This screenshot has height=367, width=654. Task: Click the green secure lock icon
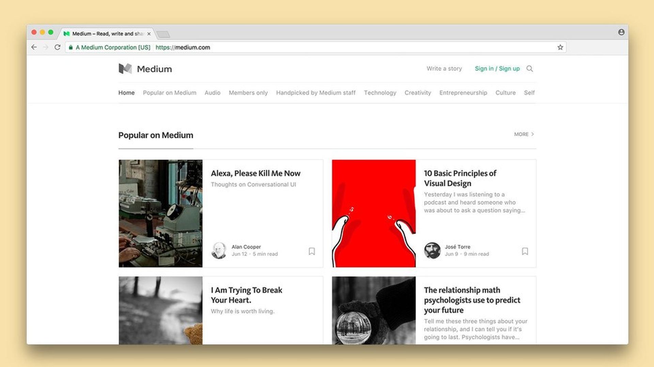(x=71, y=48)
